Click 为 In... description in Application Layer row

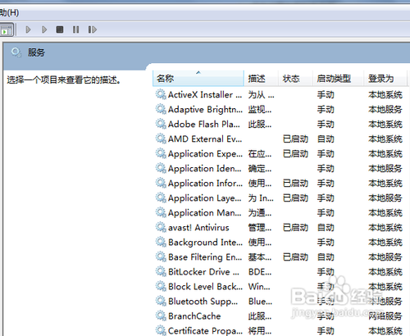tap(261, 198)
